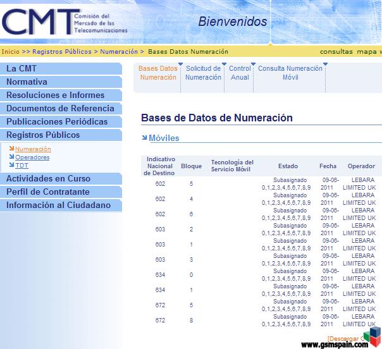Click Numeración in the breadcrumb
This screenshot has width=382, height=349.
tap(119, 52)
